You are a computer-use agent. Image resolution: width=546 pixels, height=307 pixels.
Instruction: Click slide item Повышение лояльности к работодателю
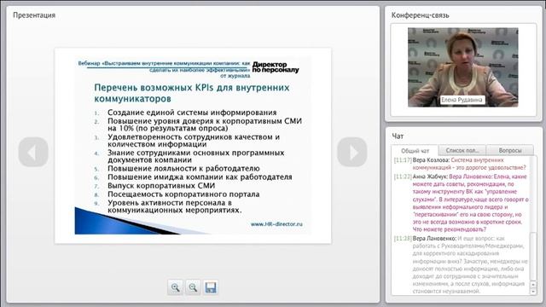coord(183,169)
